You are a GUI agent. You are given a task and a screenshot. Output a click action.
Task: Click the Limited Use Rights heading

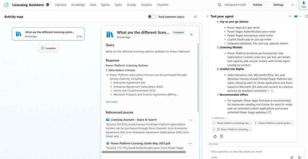tap(232, 69)
